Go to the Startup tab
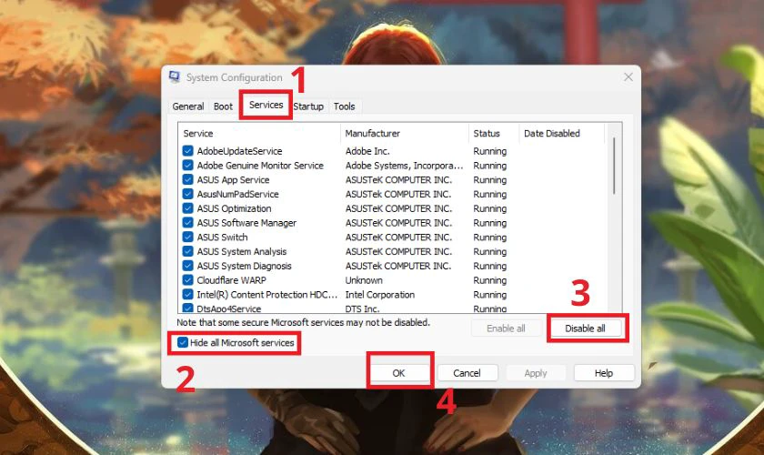 click(308, 106)
